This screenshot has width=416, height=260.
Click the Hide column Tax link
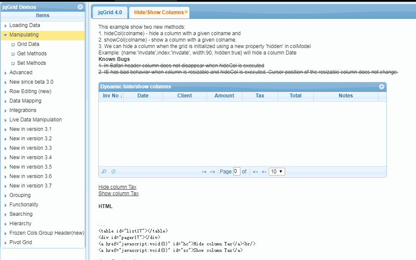[x=117, y=187]
